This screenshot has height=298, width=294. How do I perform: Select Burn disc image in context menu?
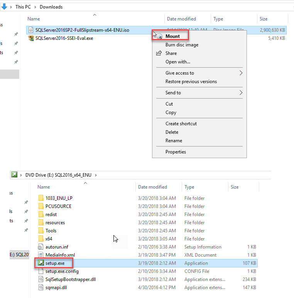(x=182, y=45)
